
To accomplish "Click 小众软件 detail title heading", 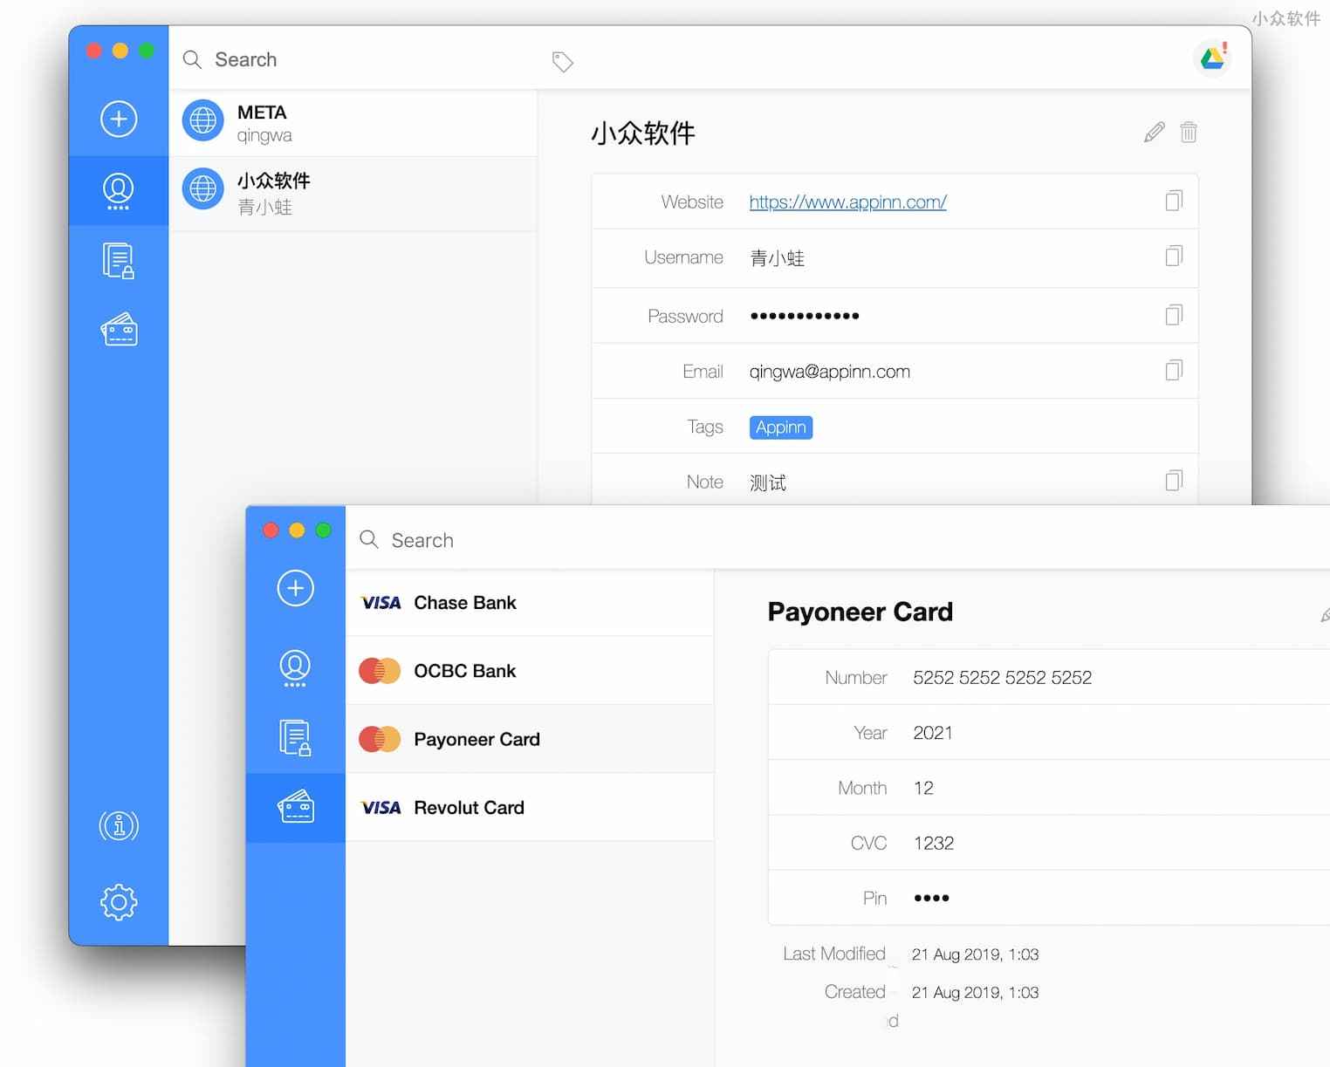I will tap(643, 133).
